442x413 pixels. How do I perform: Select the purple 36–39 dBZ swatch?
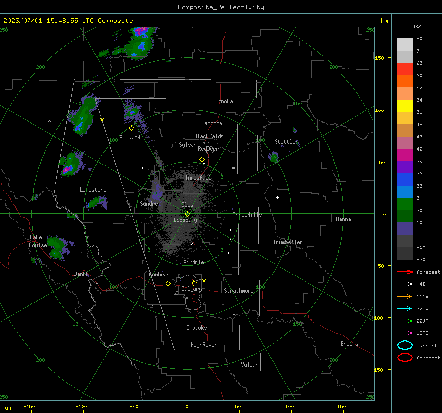pos(405,167)
